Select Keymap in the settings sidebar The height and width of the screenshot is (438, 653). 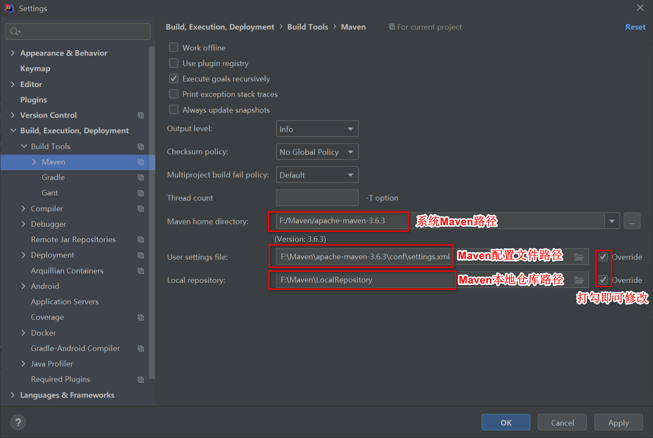pyautogui.click(x=35, y=68)
